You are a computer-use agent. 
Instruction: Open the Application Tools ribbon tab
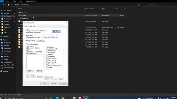tap(31, 1)
